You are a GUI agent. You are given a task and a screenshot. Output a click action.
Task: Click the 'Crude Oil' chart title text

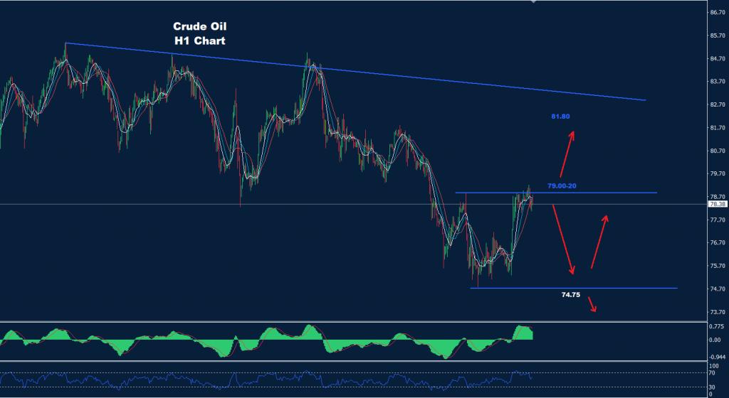(199, 26)
